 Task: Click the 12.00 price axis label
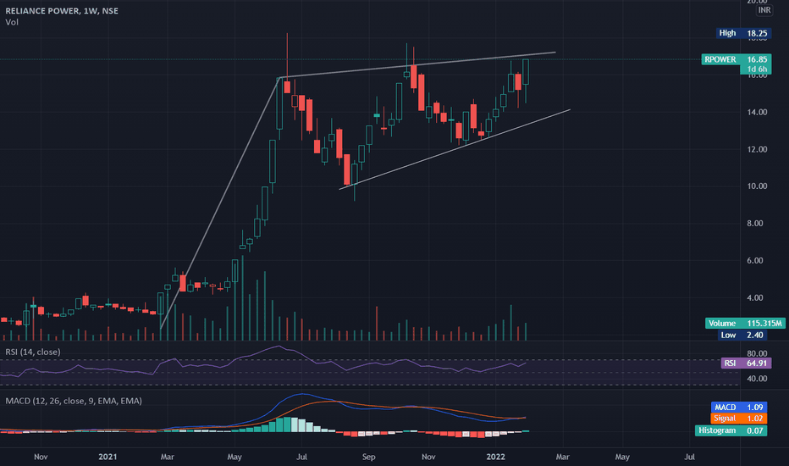(x=757, y=150)
